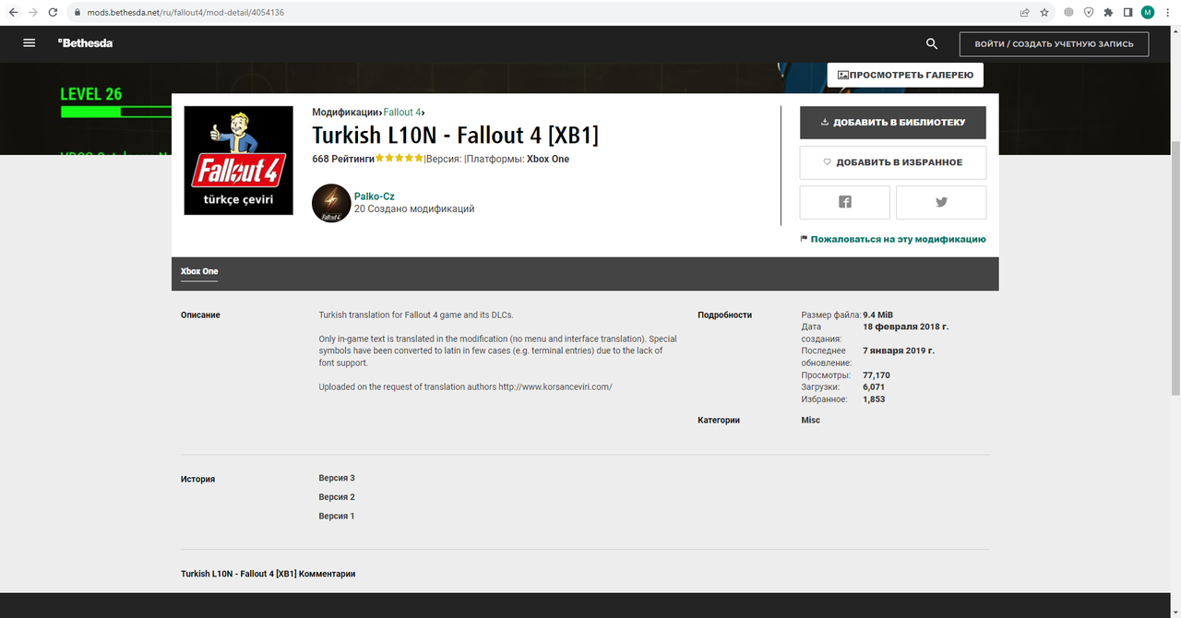Toggle the browser side panel
This screenshot has width=1181, height=618.
tap(1127, 13)
